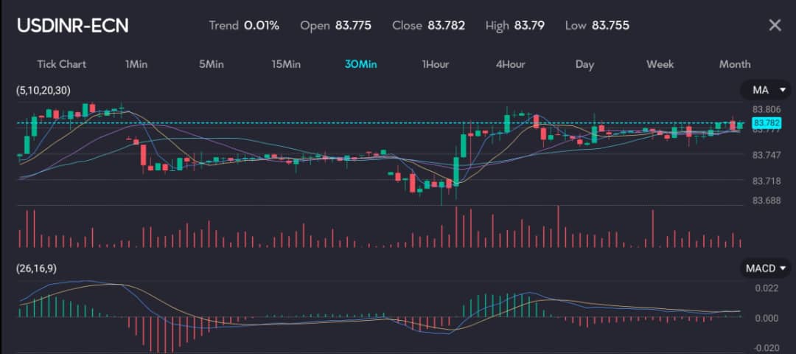Show the Day chart
Viewport: 796px width, 354px height.
coord(584,64)
